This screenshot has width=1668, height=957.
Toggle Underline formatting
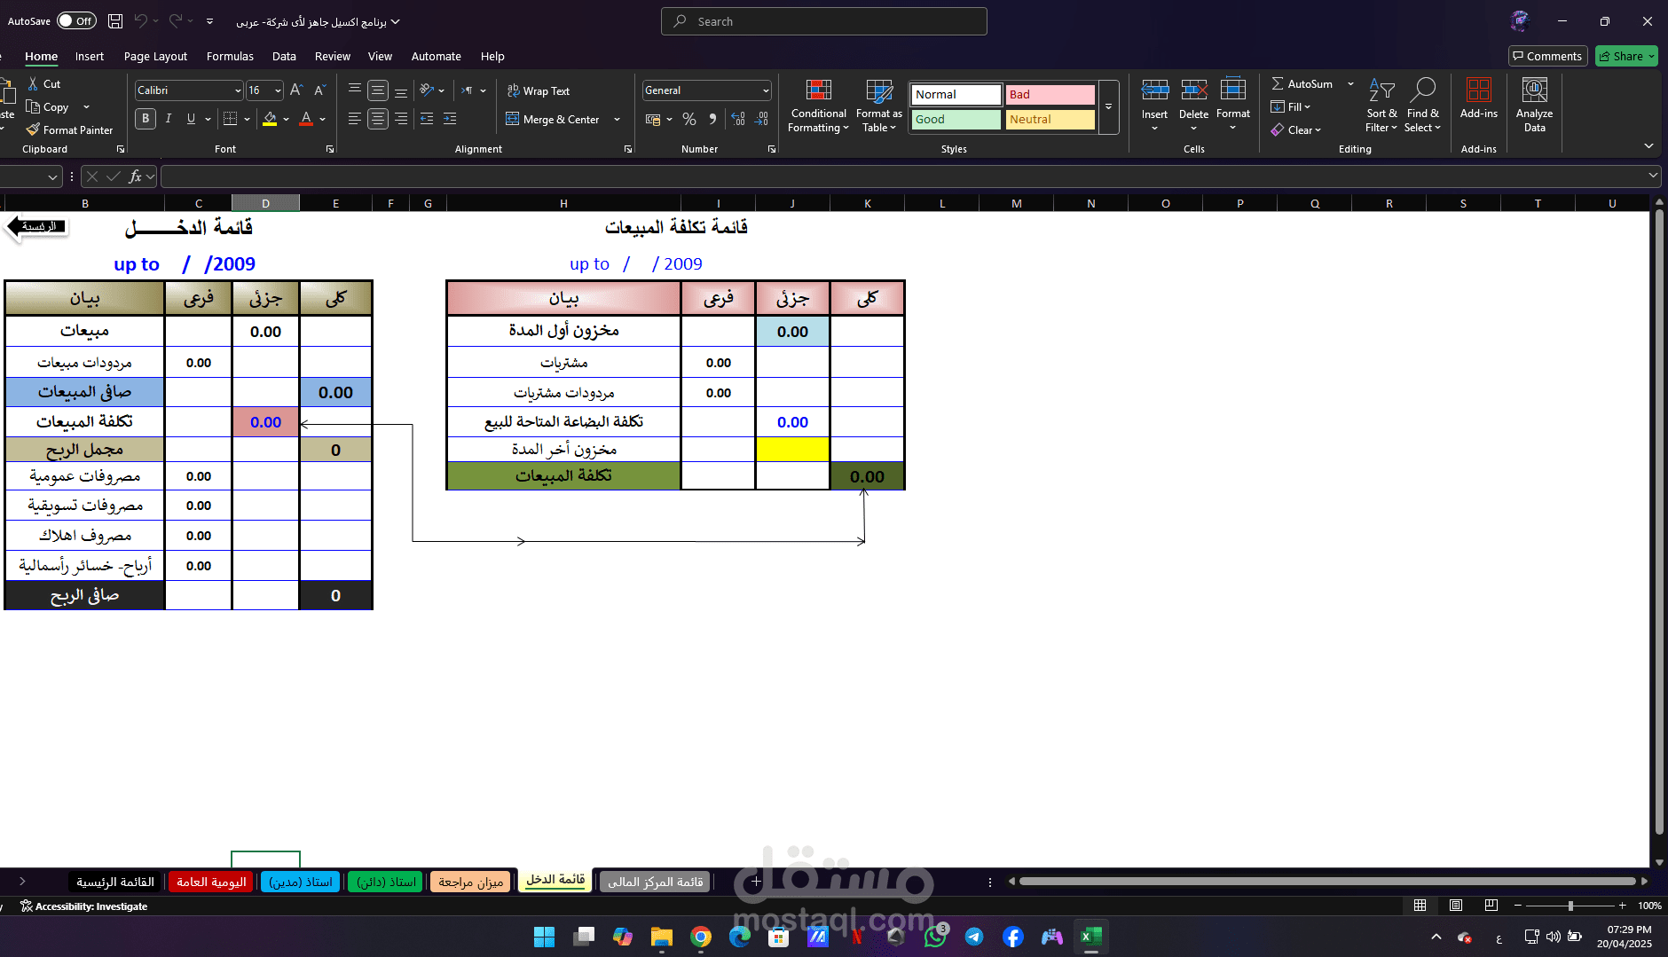[191, 119]
